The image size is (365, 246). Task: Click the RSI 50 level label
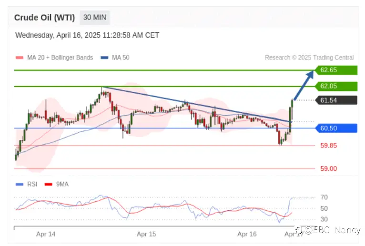(324, 208)
